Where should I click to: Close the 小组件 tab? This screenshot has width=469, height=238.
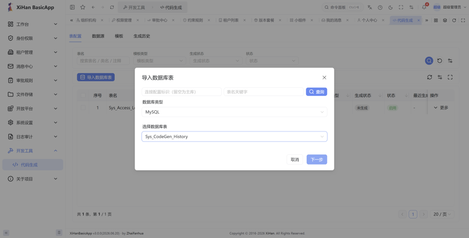[x=312, y=20]
